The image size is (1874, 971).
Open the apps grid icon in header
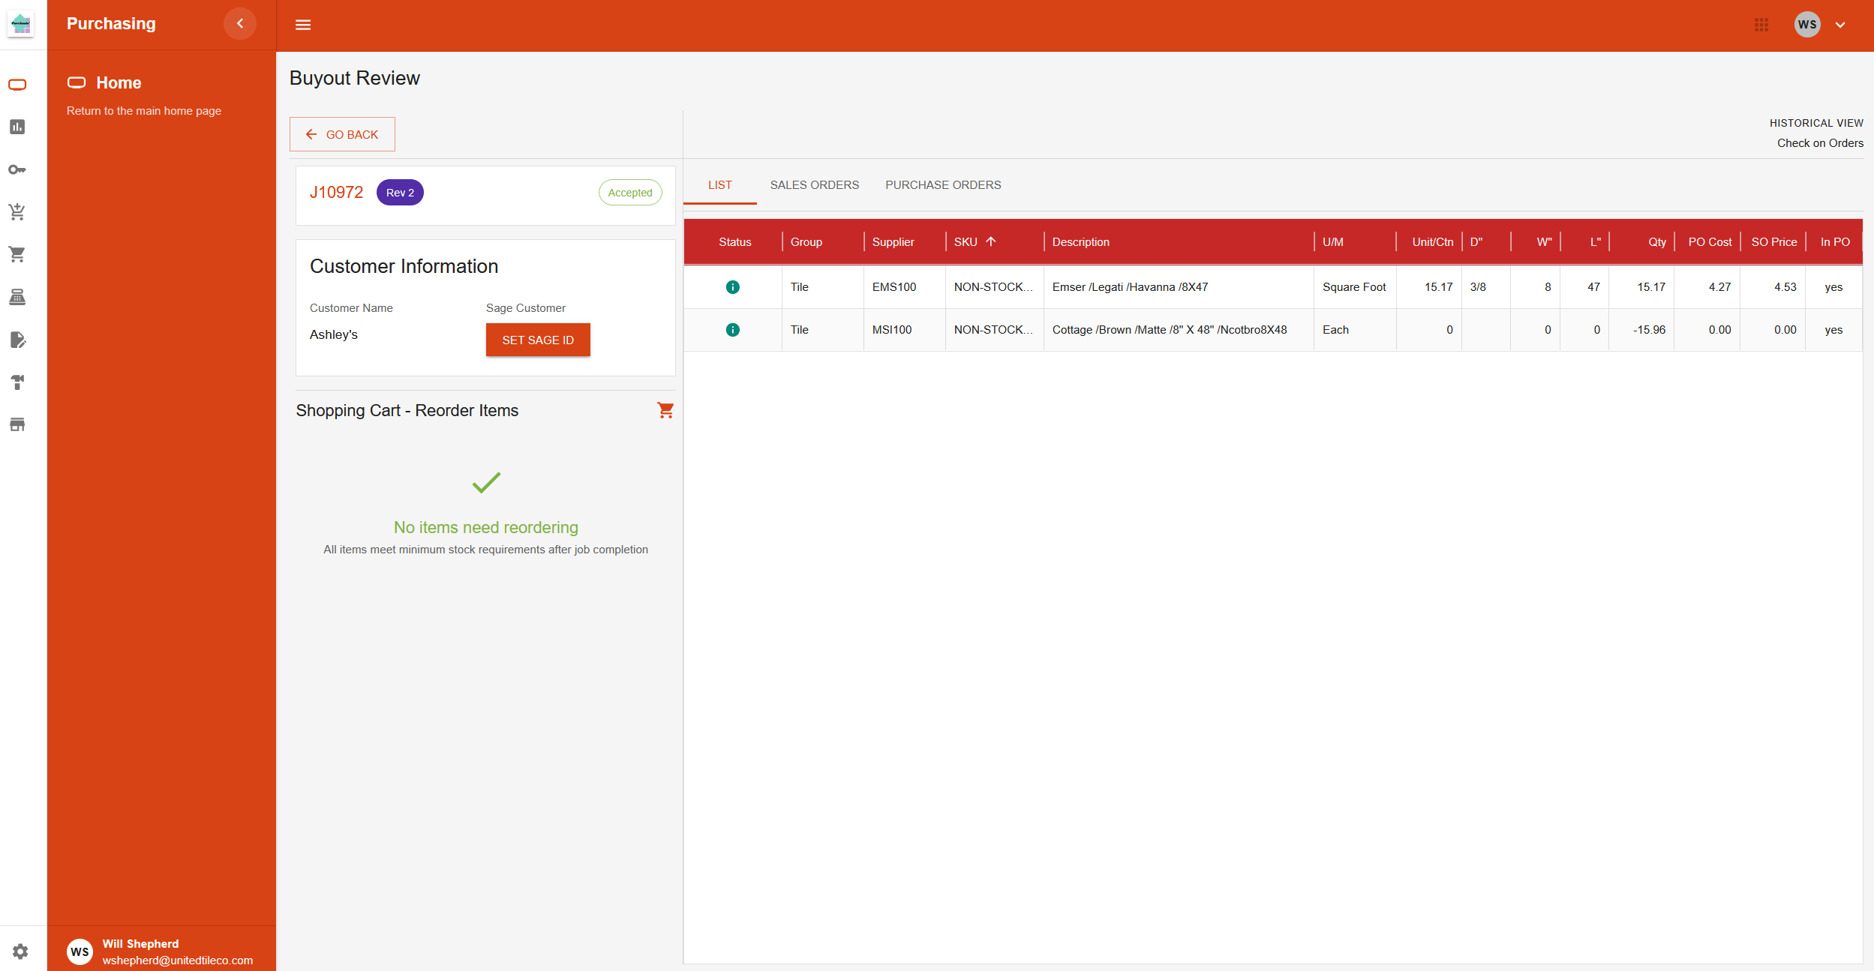[x=1761, y=25]
